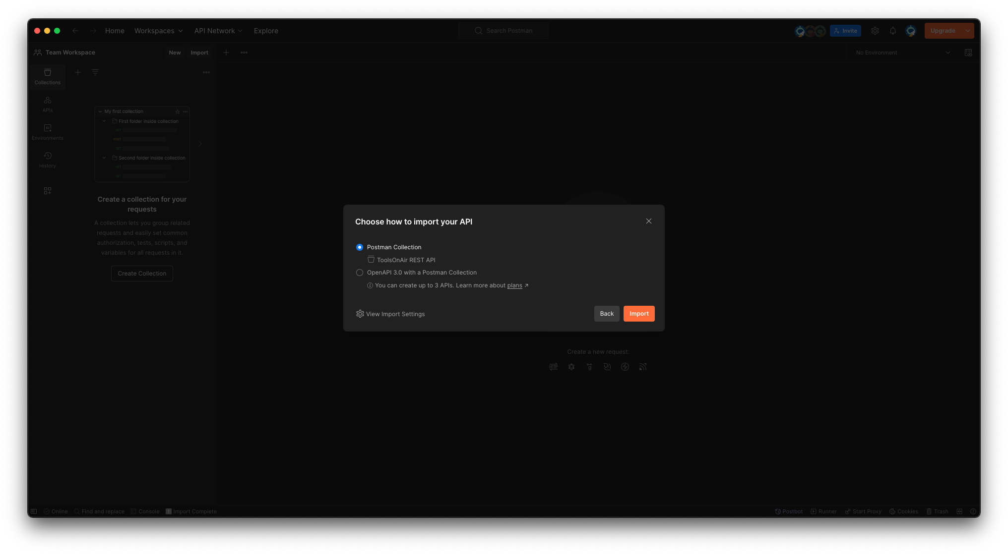
Task: Open environment quick look icon
Action: pos(968,53)
